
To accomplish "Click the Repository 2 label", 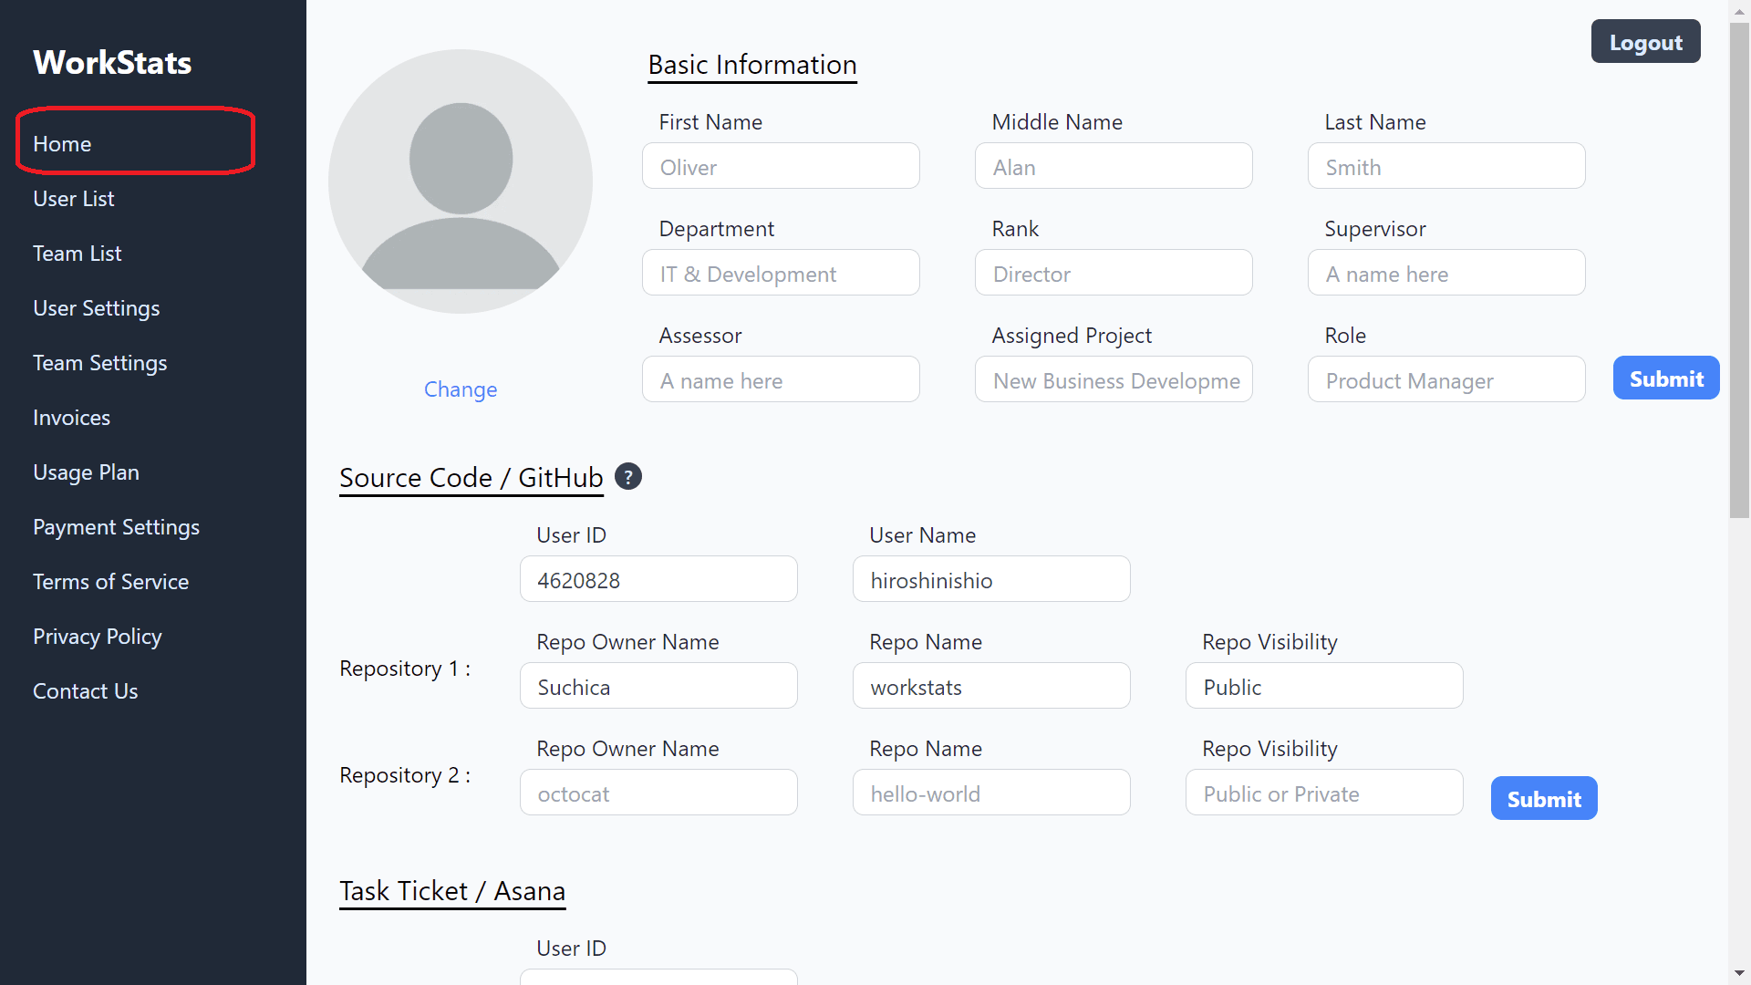I will 405,775.
